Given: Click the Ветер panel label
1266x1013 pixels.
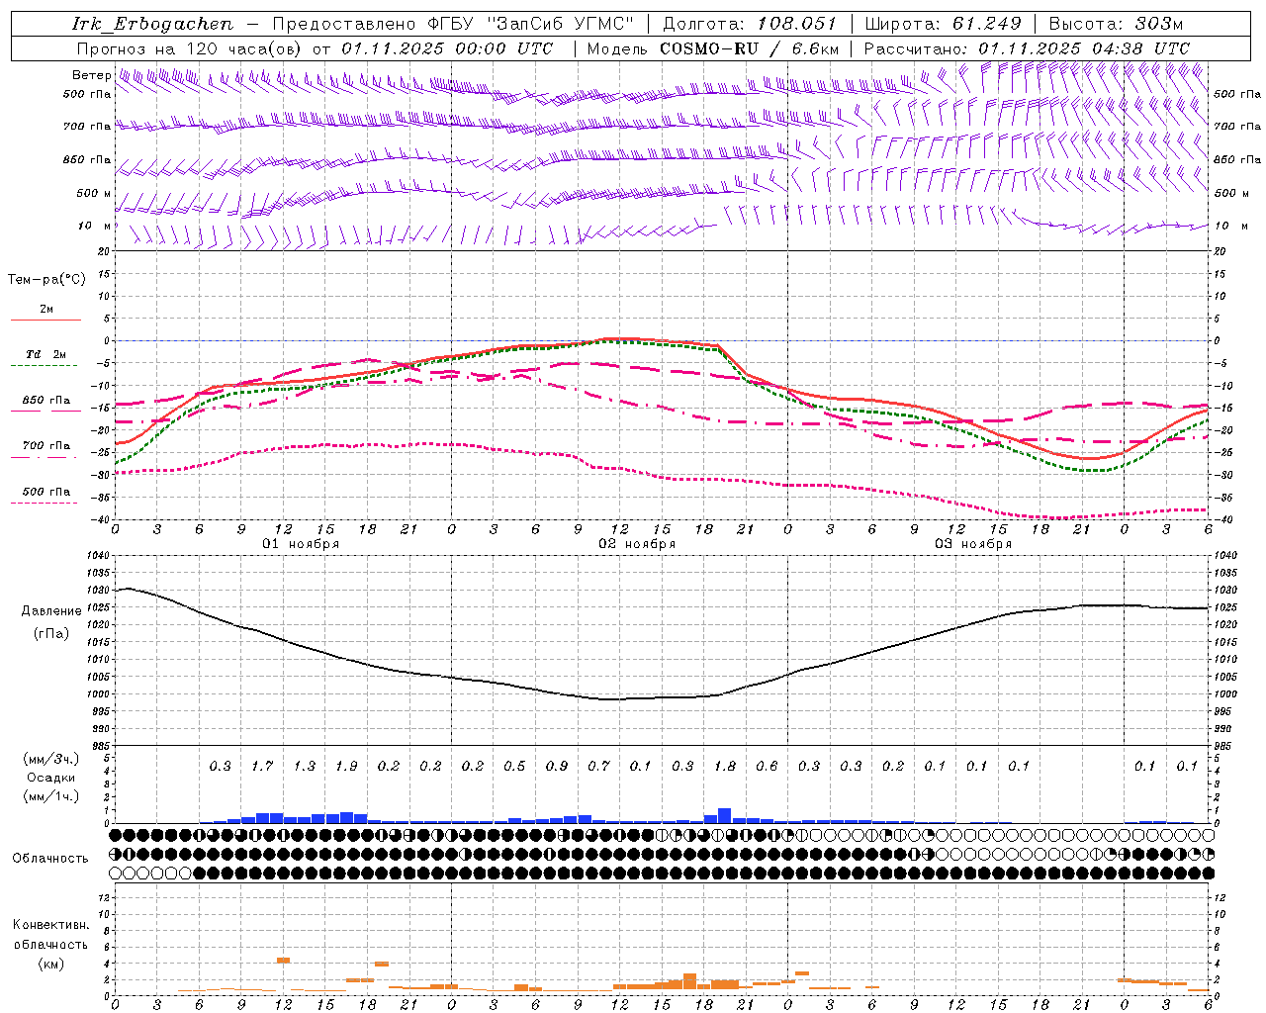Looking at the screenshot, I should pyautogui.click(x=92, y=75).
